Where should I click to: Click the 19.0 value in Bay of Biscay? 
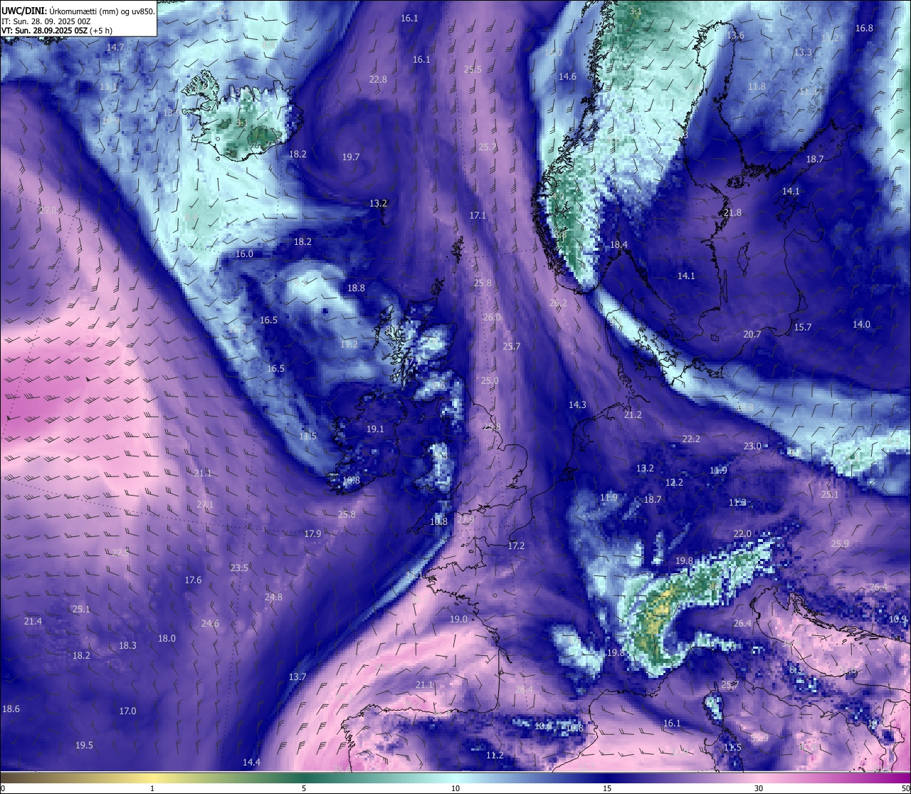point(459,619)
